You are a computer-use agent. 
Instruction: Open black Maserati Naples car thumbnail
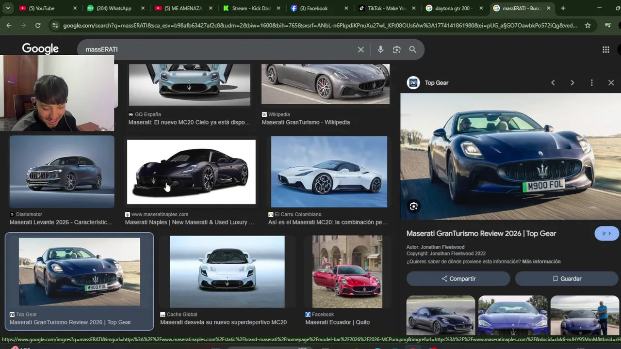coord(191,172)
